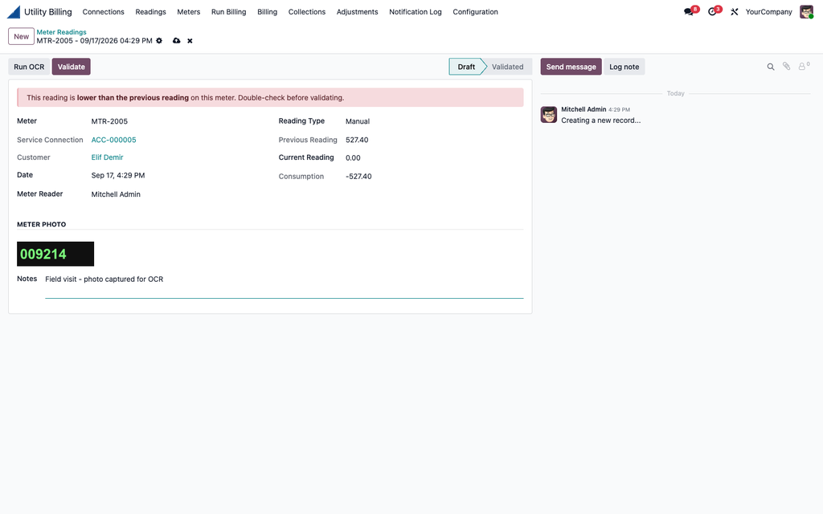Open the Adjustments menu

tap(358, 11)
